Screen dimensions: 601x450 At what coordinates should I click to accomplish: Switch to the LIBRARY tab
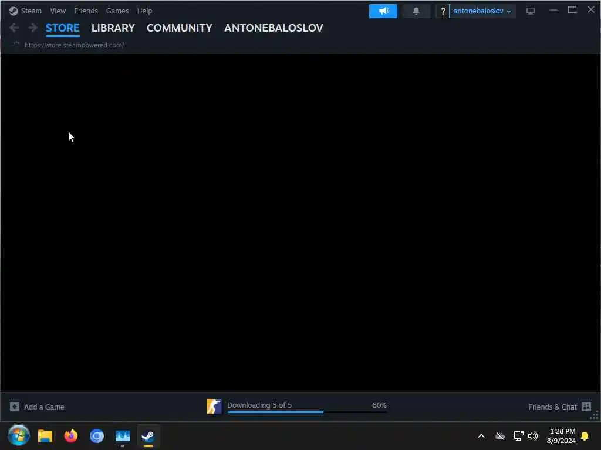coord(113,28)
